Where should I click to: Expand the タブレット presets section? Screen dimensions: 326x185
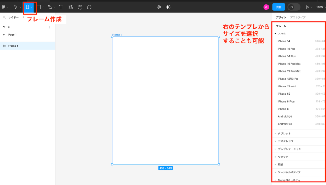(284, 134)
